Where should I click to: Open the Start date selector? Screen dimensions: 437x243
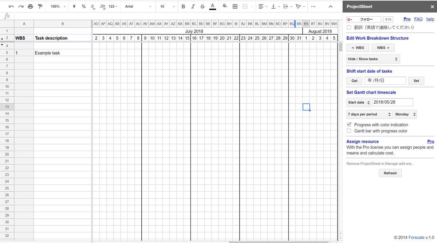coord(359,102)
